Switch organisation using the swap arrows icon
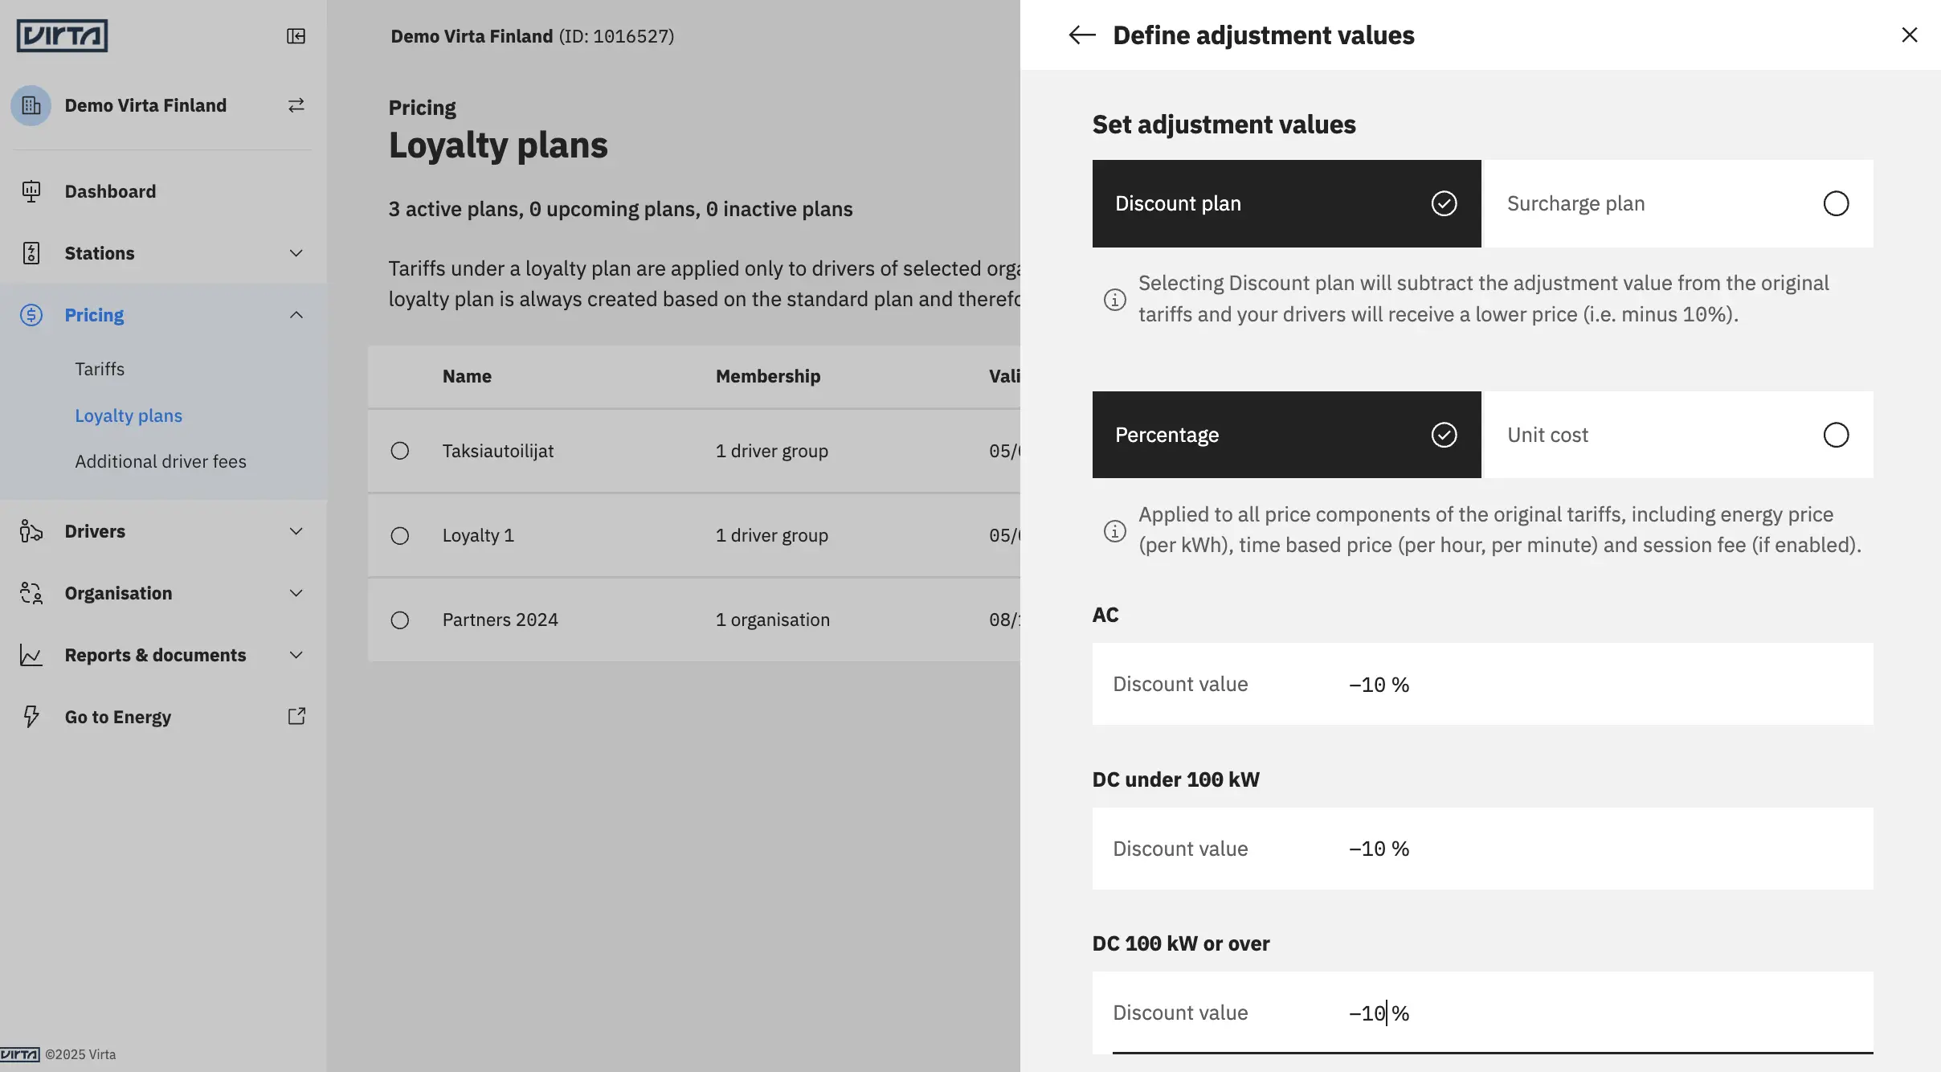 (296, 105)
